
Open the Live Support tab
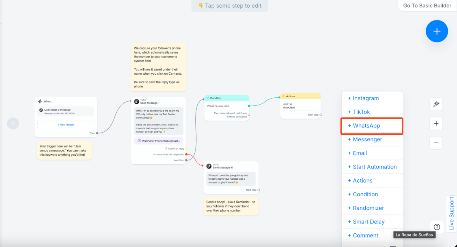point(452,213)
